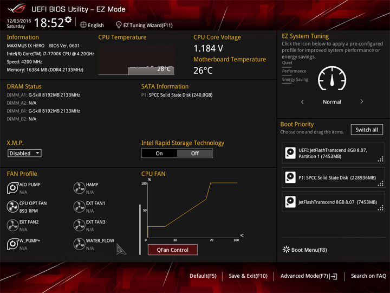Screen dimensions: 390x293
Task: Click the JetFlashTranscend 8GB disk icon
Action: point(290,202)
